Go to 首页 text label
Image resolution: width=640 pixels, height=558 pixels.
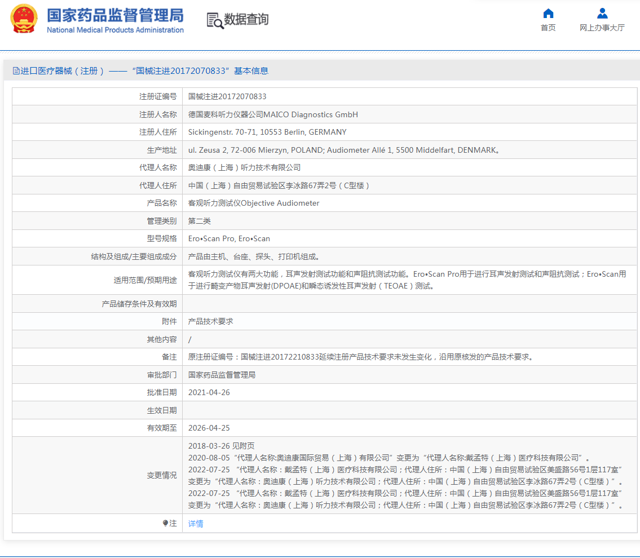click(548, 28)
